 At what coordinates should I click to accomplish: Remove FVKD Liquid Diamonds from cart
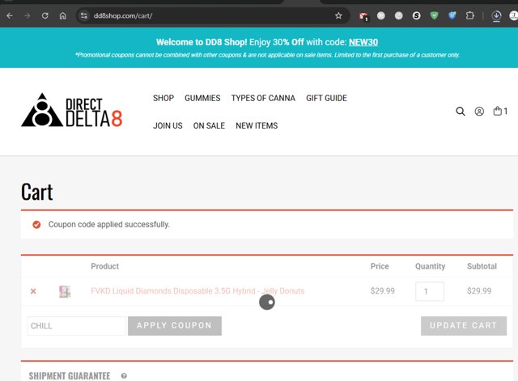tap(33, 291)
